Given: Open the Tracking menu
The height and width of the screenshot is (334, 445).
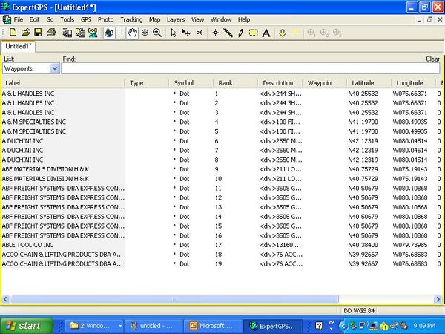Looking at the screenshot, I should coord(131,19).
